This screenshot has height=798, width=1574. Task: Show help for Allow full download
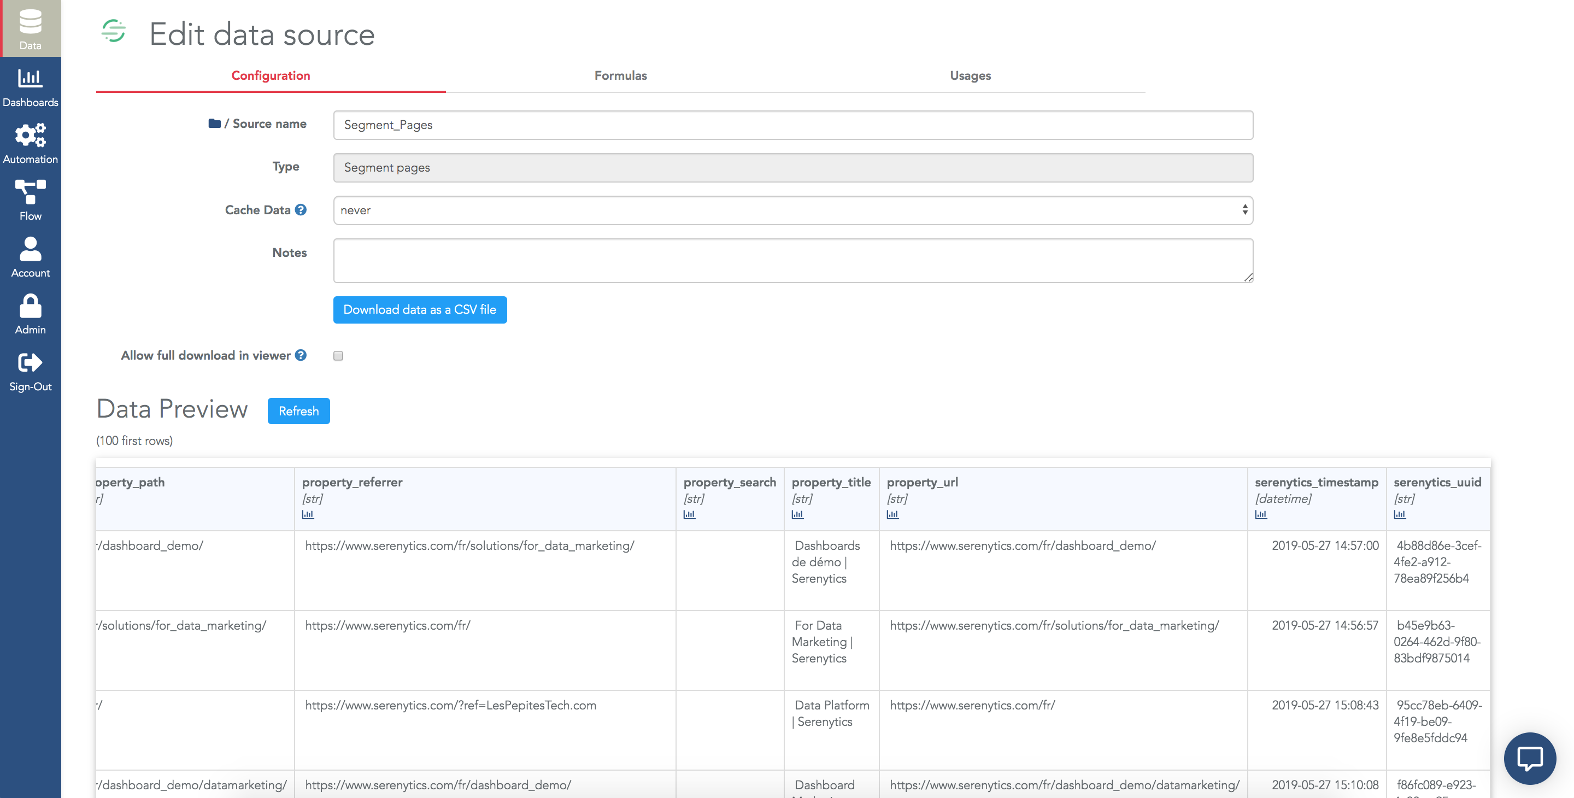coord(301,355)
